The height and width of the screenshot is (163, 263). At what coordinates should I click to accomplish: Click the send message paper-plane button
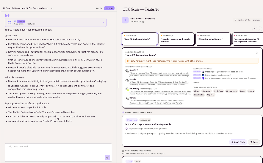(107, 158)
